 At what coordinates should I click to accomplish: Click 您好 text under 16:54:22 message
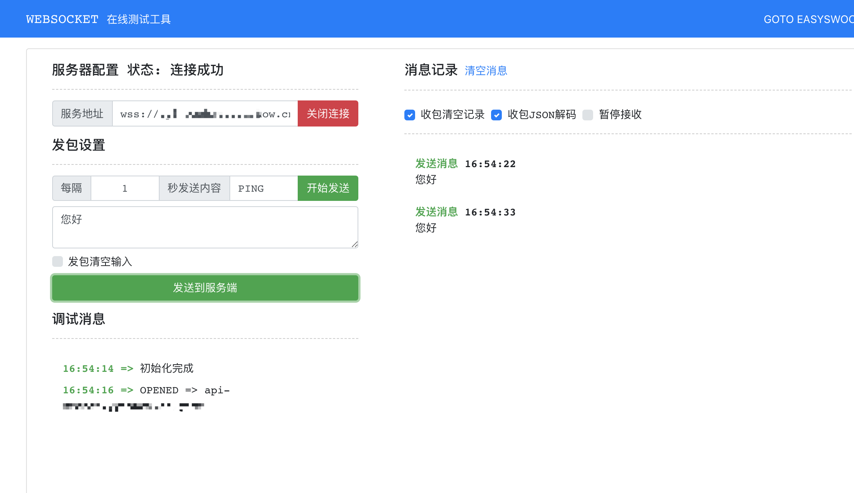pyautogui.click(x=426, y=179)
